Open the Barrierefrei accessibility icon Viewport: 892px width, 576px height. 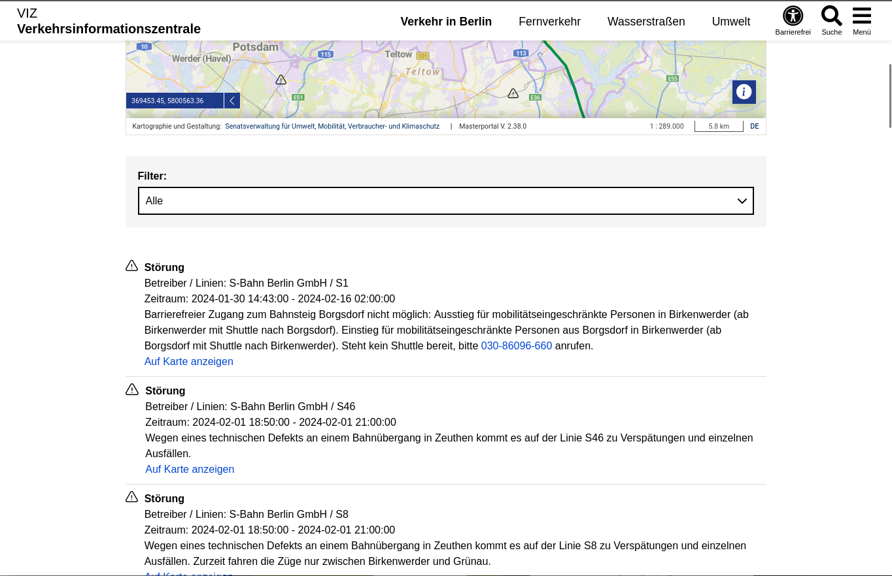[793, 16]
